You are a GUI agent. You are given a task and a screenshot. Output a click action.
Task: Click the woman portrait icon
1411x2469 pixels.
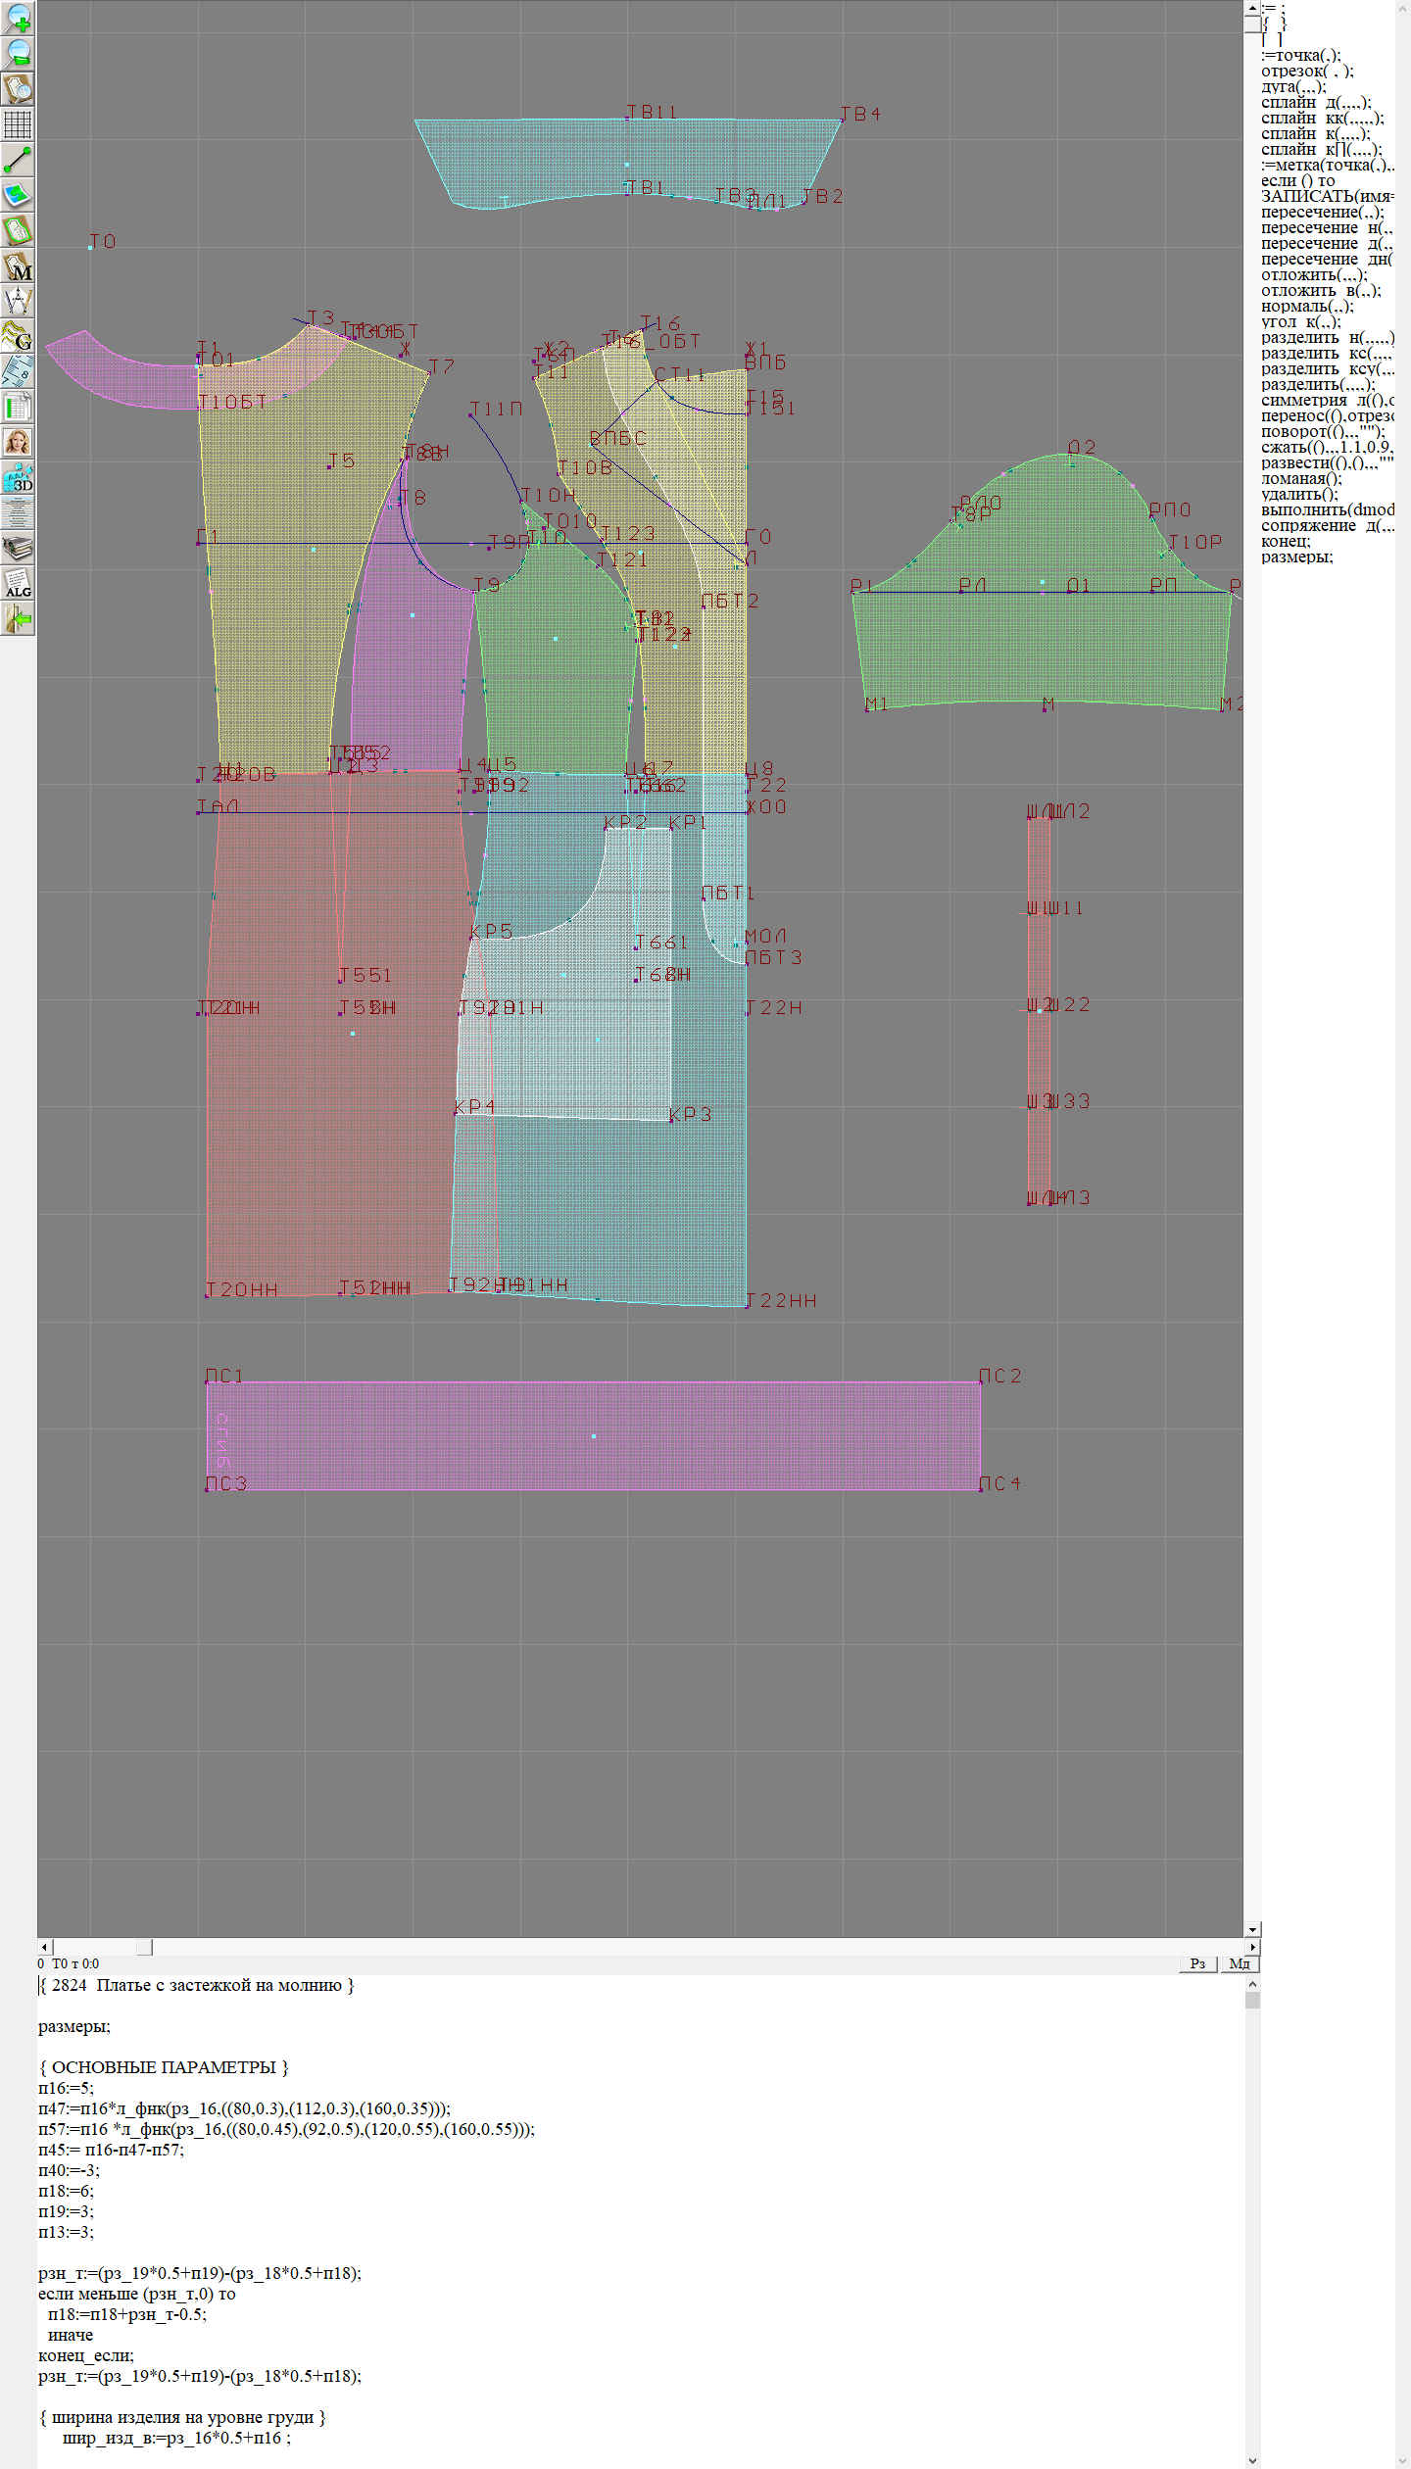[18, 442]
